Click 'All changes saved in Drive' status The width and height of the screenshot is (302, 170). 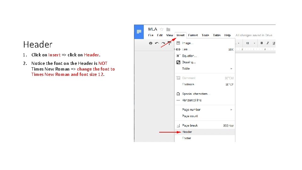(x=254, y=35)
